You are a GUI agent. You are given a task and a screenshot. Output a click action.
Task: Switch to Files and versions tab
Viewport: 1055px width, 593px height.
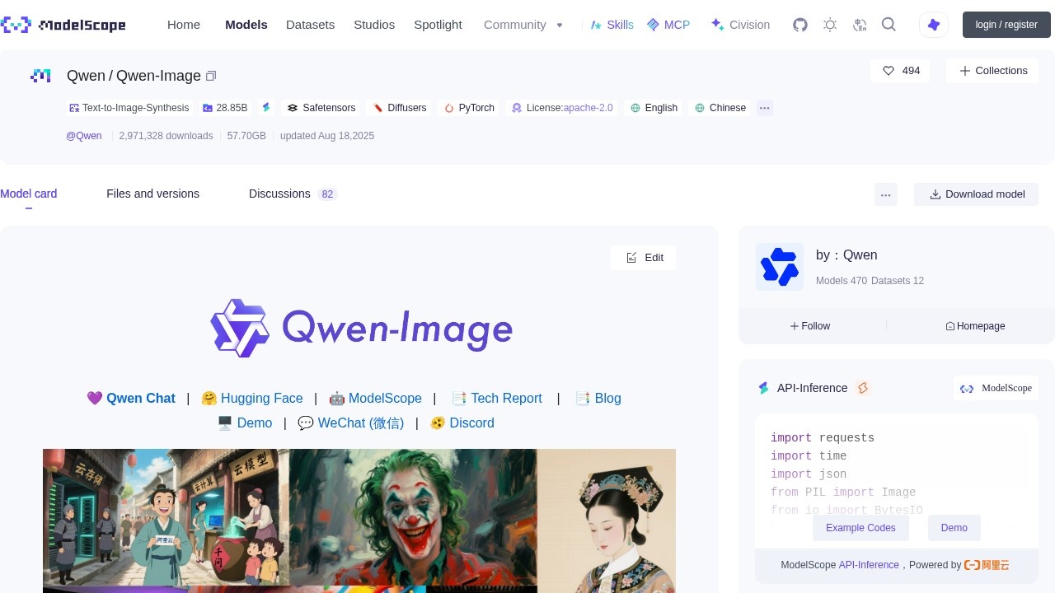point(152,194)
